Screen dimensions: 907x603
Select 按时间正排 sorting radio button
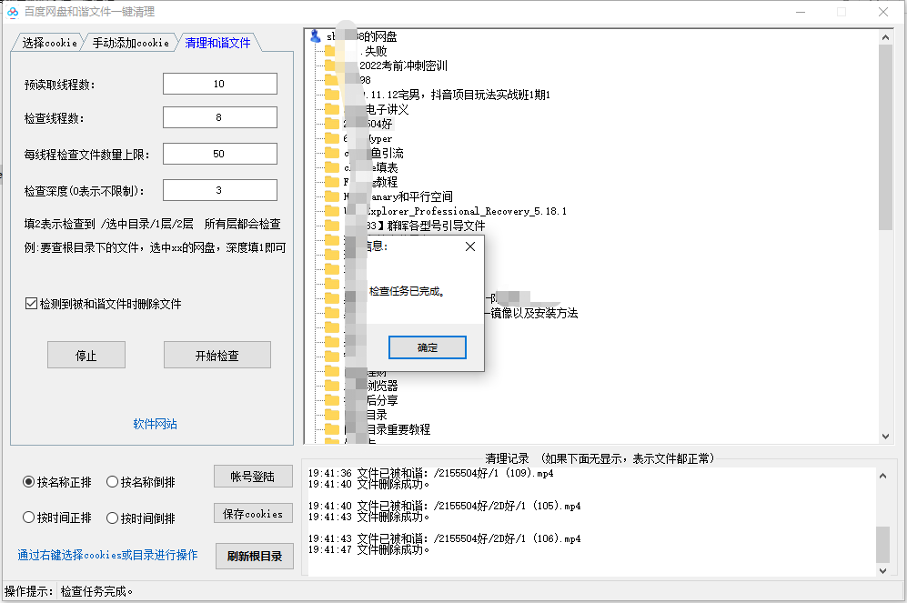click(29, 518)
